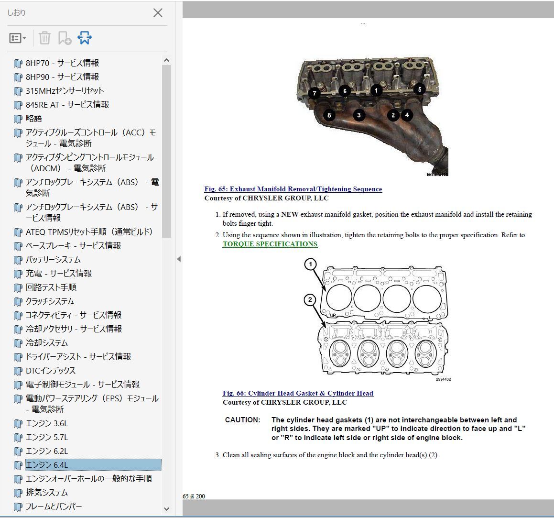Click bookmark icon beside 排気システム

pyautogui.click(x=18, y=493)
